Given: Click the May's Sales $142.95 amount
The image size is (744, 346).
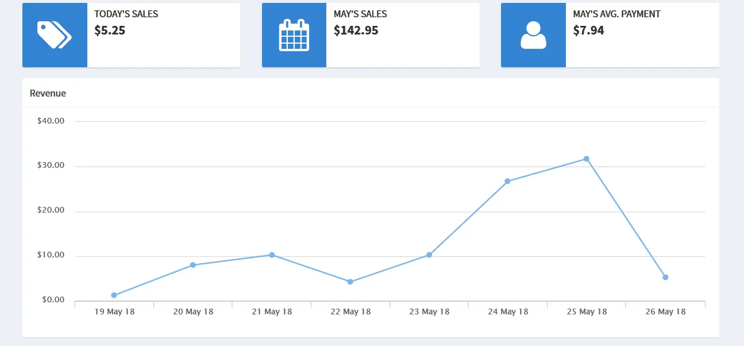Looking at the screenshot, I should 356,30.
